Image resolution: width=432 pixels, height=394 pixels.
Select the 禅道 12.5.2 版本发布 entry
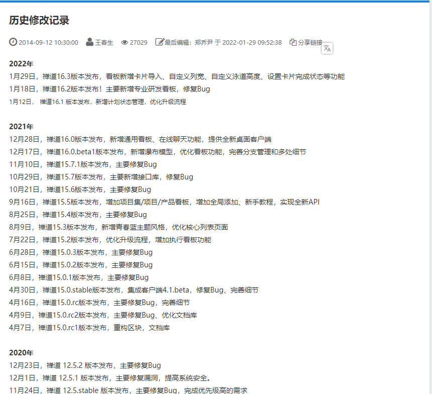tap(85, 365)
